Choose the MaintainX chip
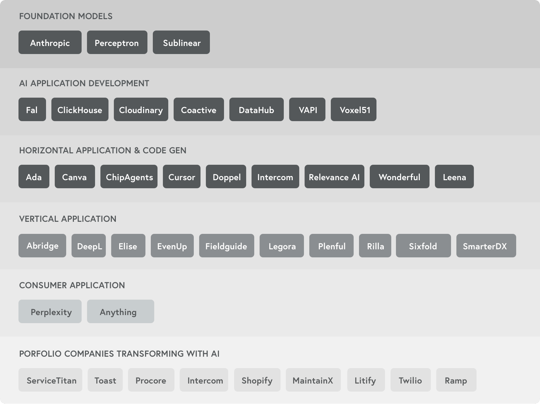540x404 pixels. tap(313, 380)
